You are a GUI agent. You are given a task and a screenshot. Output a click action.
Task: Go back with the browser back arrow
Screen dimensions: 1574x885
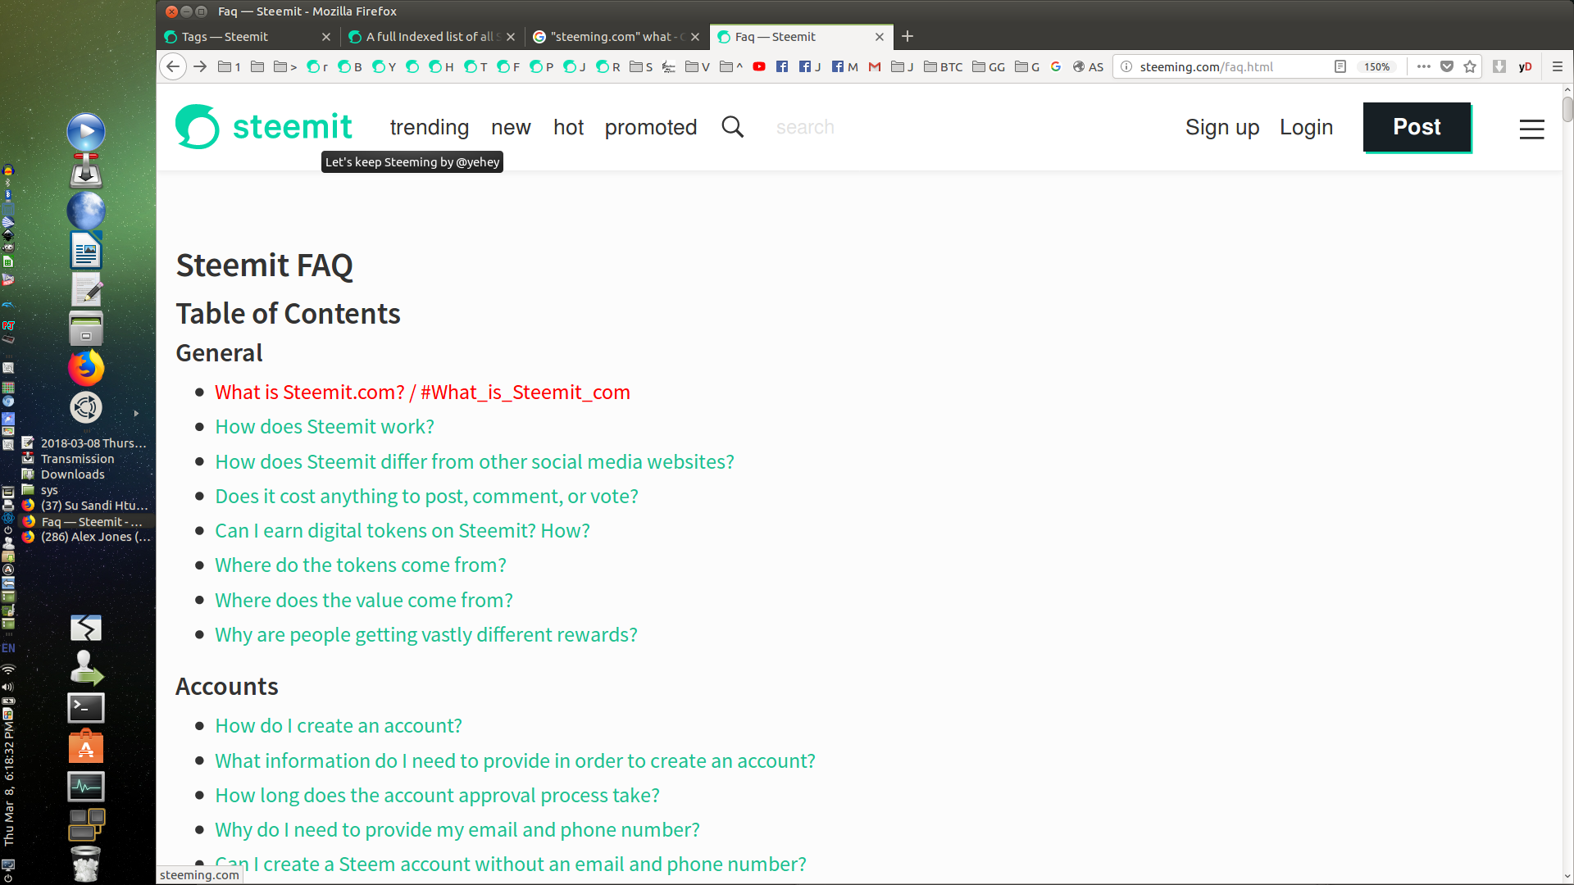click(173, 66)
